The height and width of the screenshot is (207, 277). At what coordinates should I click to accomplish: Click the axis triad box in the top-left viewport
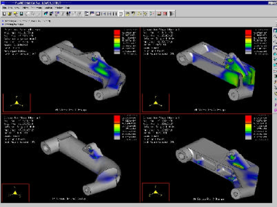[x=17, y=103]
